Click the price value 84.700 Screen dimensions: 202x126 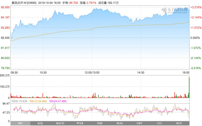(x=74, y=3)
